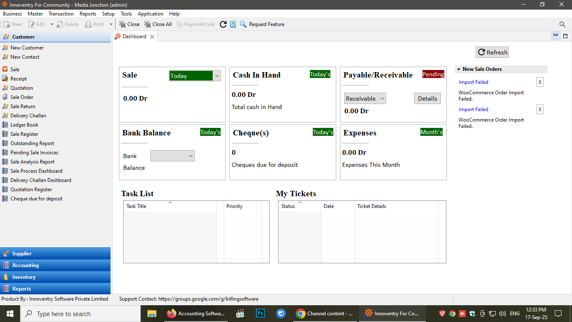This screenshot has width=572, height=322.
Task: Click Close All in the toolbar
Action: click(158, 24)
